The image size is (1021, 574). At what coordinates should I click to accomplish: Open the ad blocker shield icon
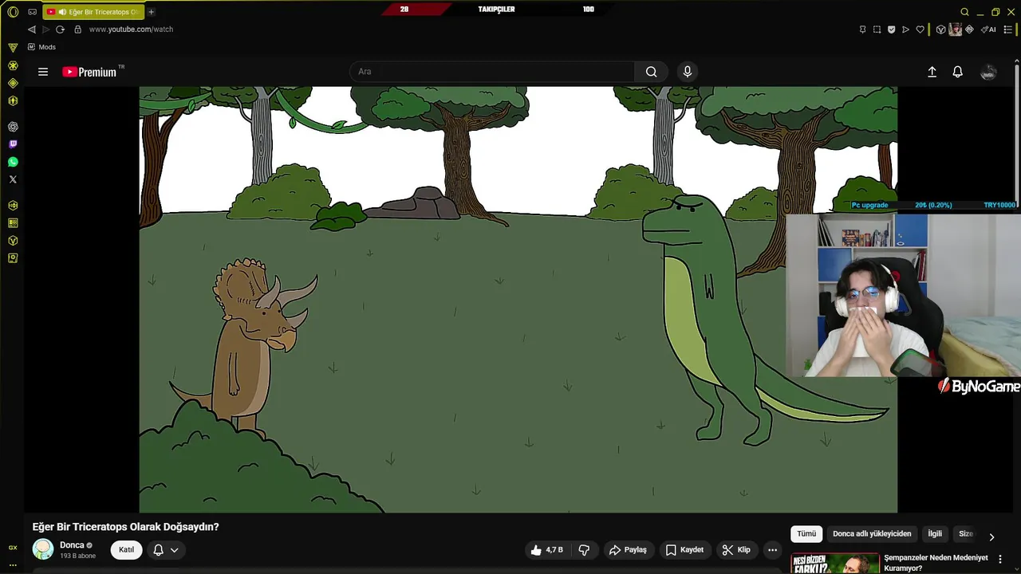click(x=891, y=29)
